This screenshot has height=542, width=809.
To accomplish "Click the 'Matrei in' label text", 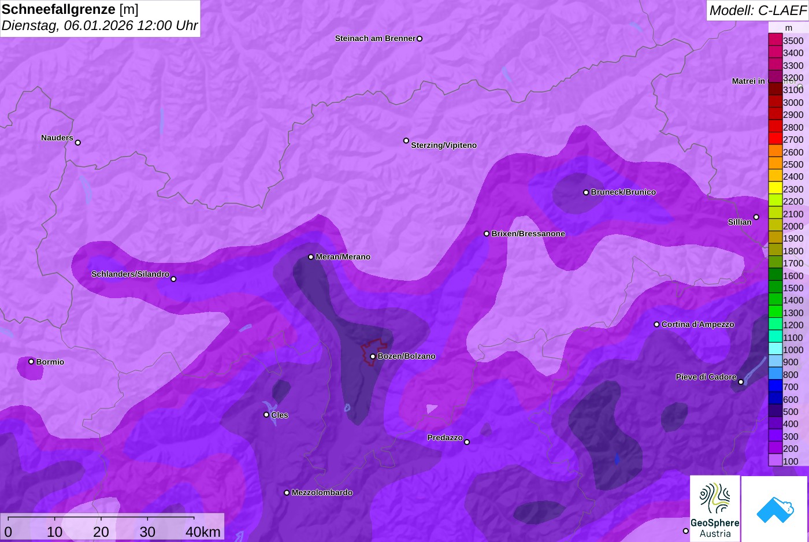I will click(x=748, y=81).
